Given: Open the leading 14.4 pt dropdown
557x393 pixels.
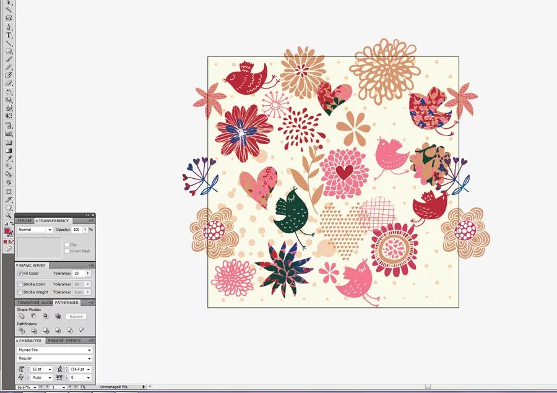Looking at the screenshot, I should [x=89, y=369].
